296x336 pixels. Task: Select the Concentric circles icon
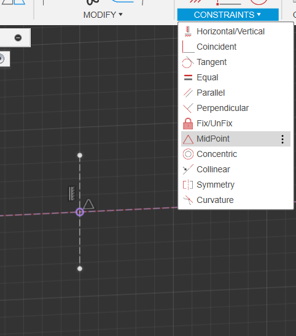[x=188, y=154]
